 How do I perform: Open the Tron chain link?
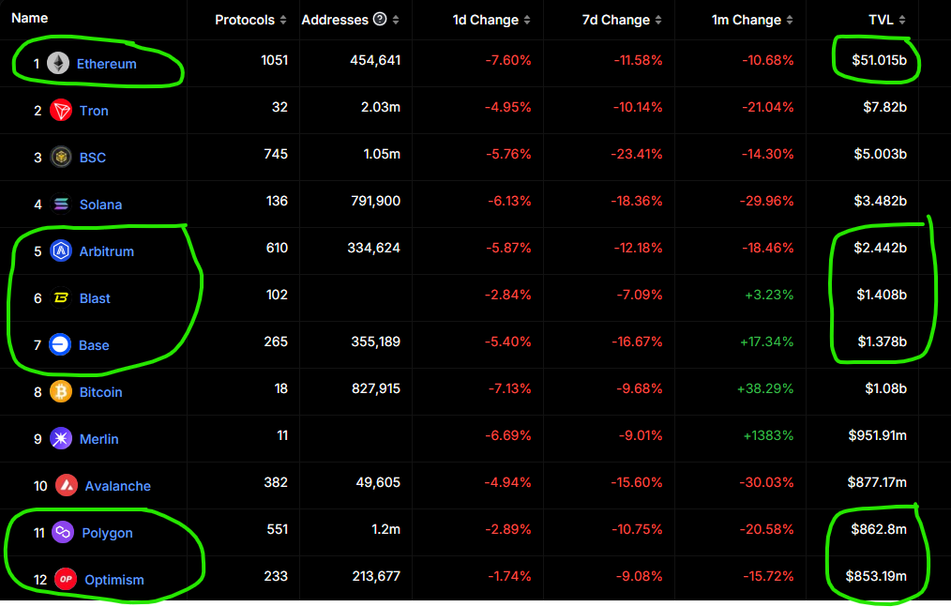94,111
